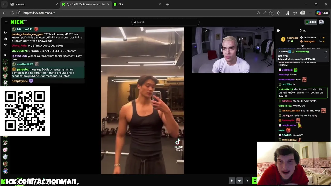Click the filled heart icon in sidebar
The height and width of the screenshot is (186, 331).
(x=5, y=55)
